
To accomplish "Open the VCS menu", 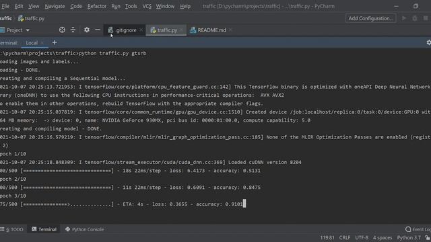I will tap(147, 6).
